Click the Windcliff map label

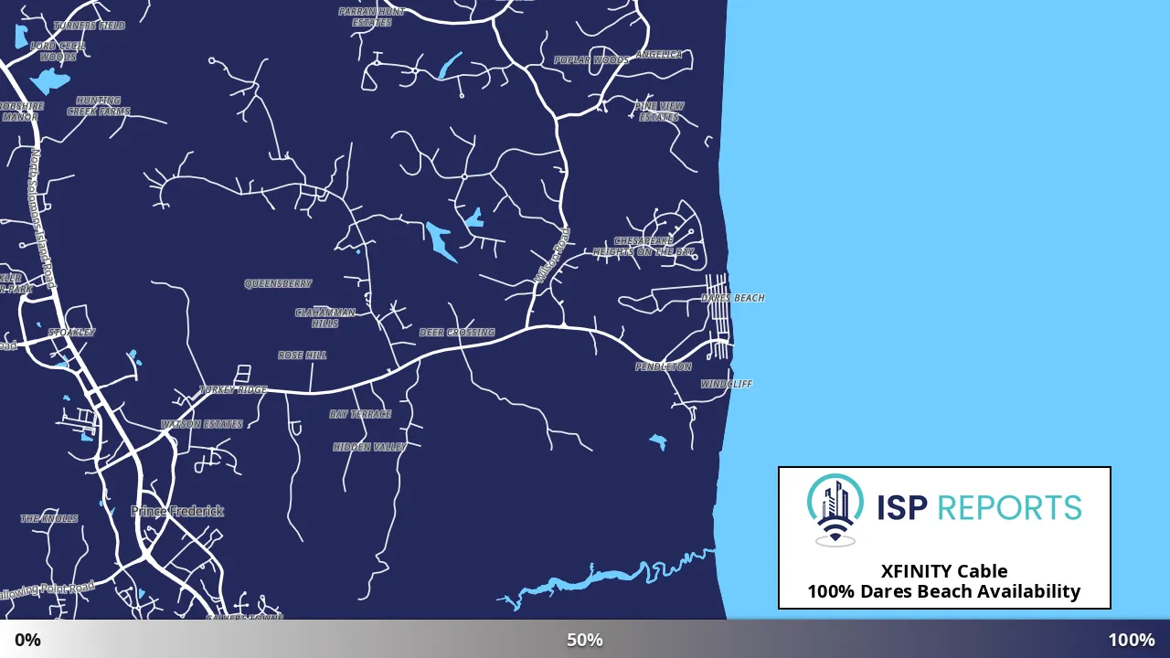727,384
